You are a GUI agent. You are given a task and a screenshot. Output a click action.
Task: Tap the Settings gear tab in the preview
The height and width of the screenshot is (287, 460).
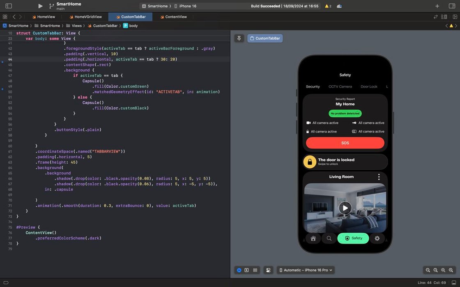click(377, 238)
